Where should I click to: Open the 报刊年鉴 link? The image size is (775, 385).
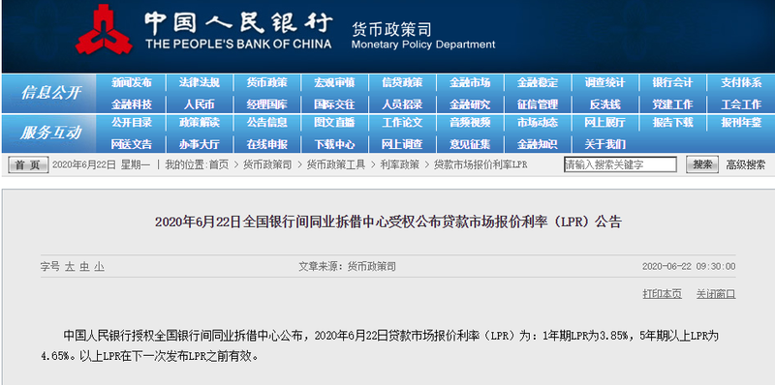point(741,123)
